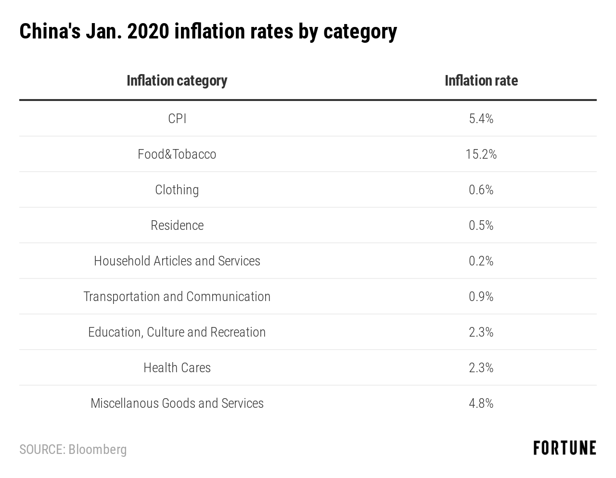Select the Inflation category column header
This screenshot has height=478, width=616.
coord(177,81)
